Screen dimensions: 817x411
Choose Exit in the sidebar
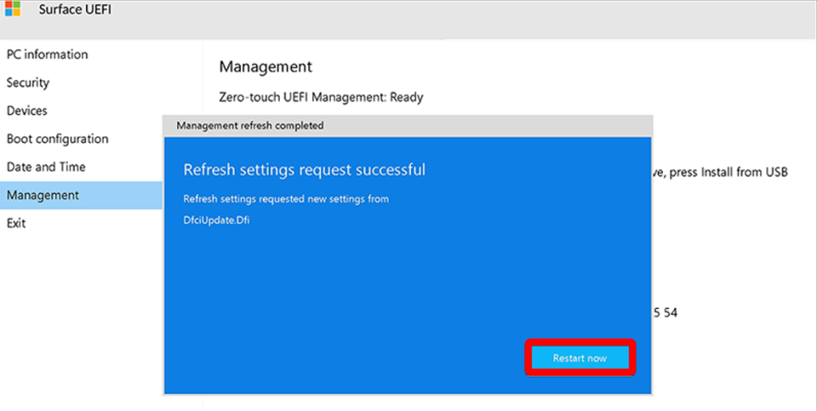point(16,223)
